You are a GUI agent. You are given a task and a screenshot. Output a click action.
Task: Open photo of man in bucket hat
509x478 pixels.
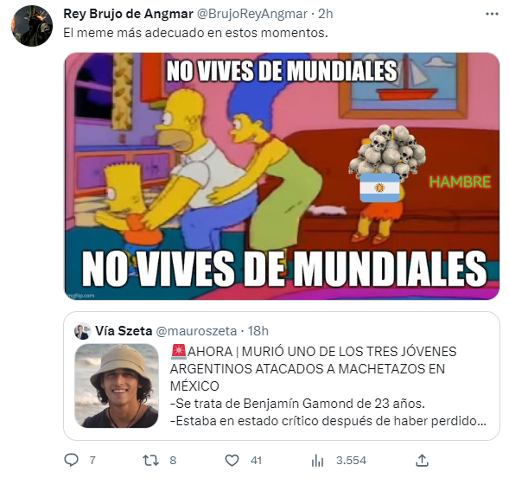(117, 386)
